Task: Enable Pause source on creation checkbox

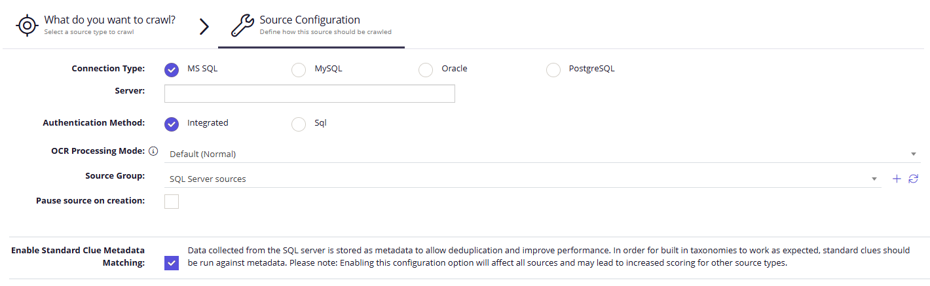Action: 172,202
